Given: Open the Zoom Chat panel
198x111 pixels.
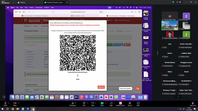Looking at the screenshot, I should click(84, 104).
